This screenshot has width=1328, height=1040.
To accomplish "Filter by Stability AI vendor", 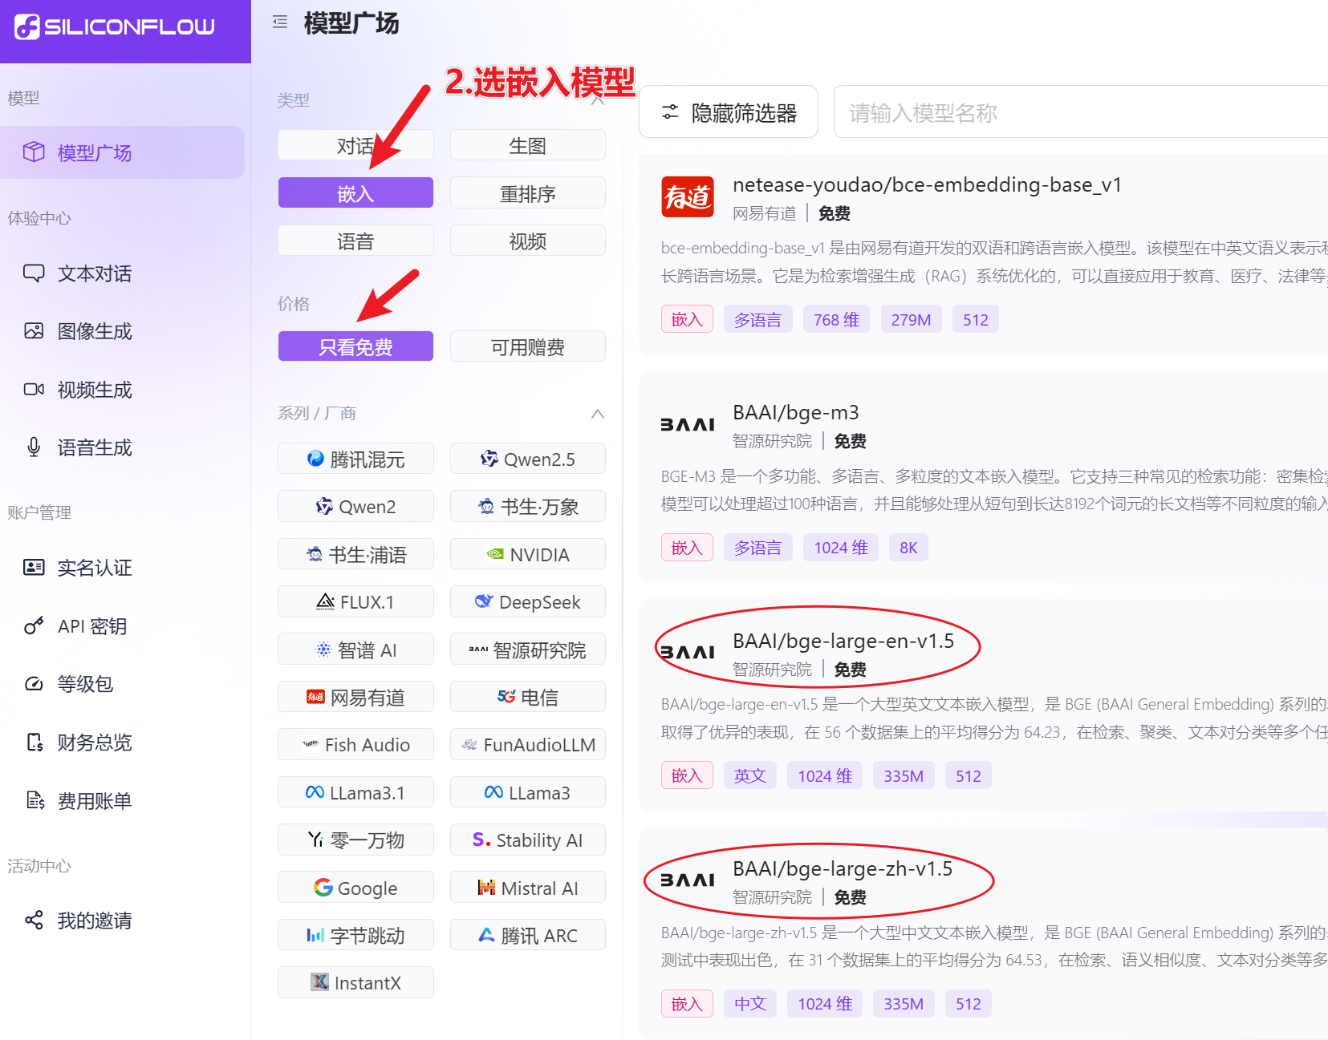I will tap(527, 840).
